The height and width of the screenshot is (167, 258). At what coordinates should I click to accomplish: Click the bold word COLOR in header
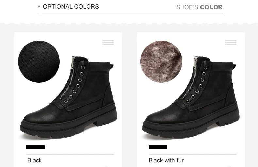pos(211,7)
